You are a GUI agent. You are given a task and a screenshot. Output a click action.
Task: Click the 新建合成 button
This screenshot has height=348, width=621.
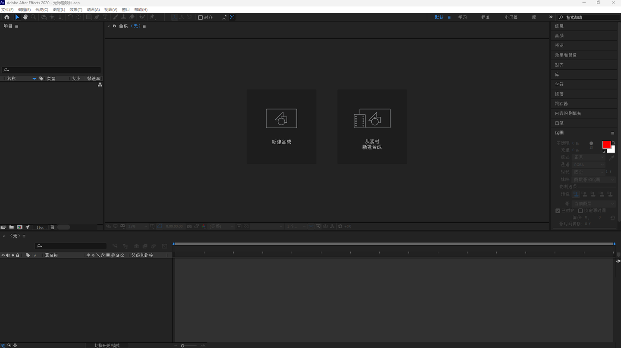click(282, 127)
